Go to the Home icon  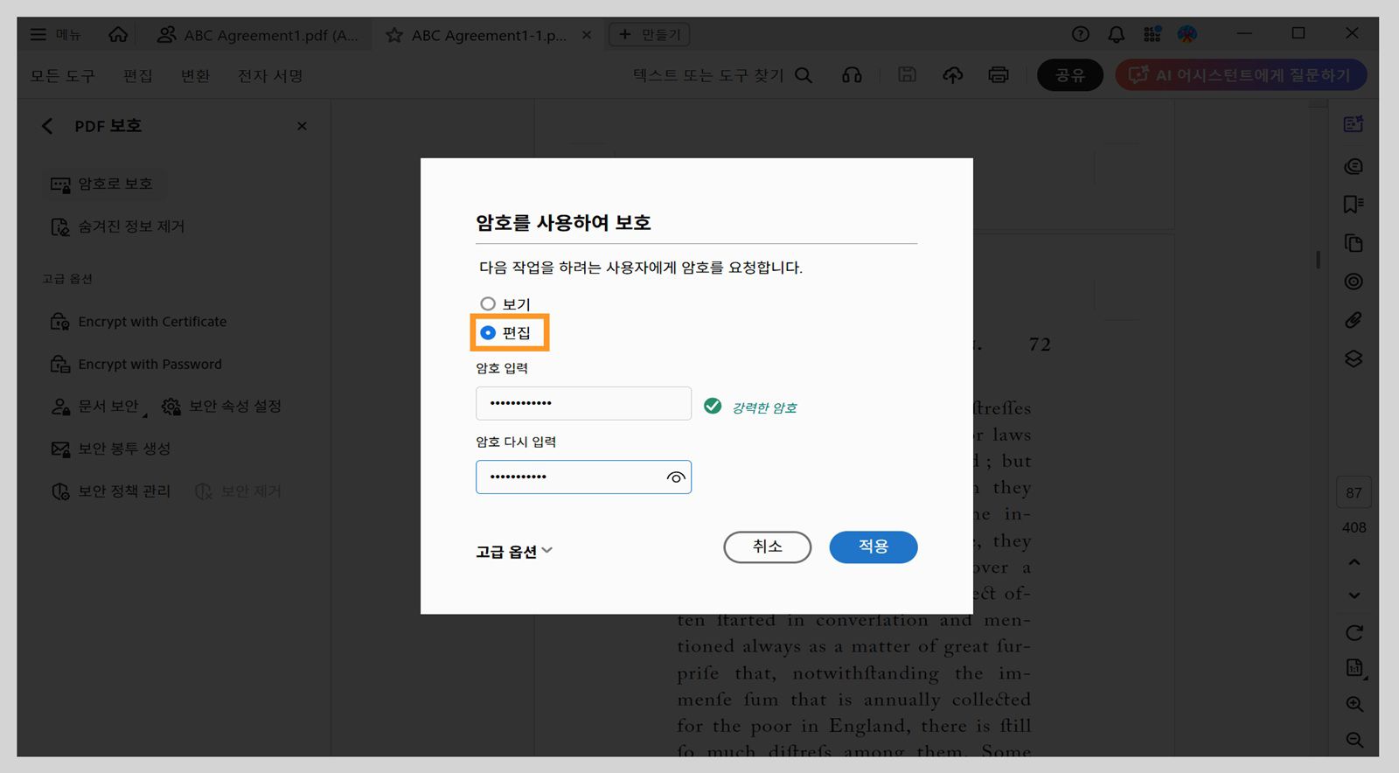(118, 34)
